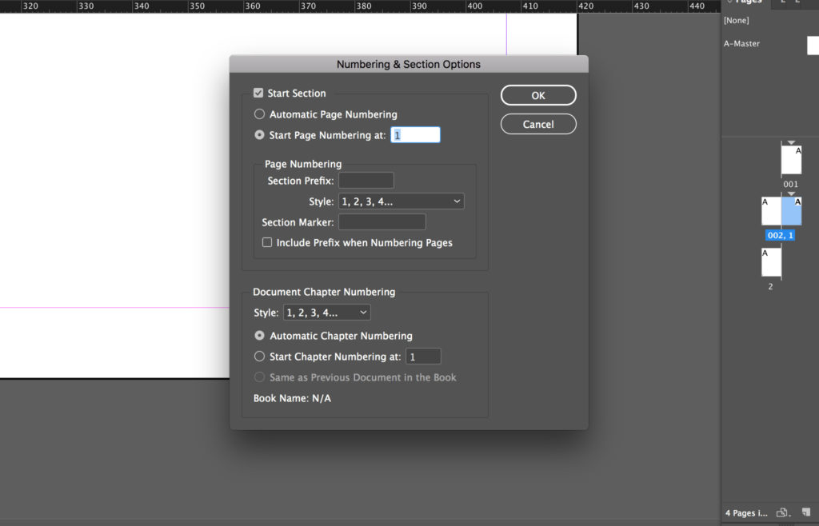Click the Section Prefix input field
The width and height of the screenshot is (819, 526).
click(366, 181)
